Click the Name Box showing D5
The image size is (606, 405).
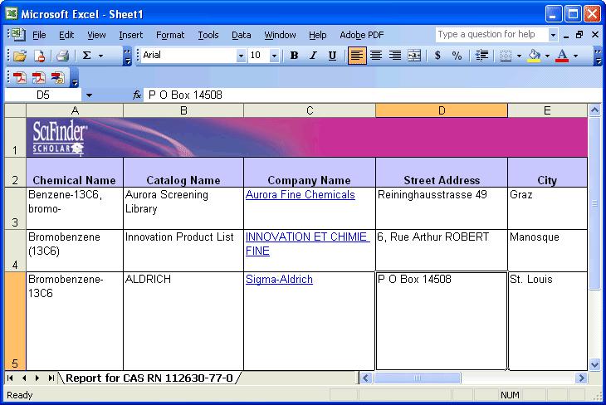coord(43,95)
